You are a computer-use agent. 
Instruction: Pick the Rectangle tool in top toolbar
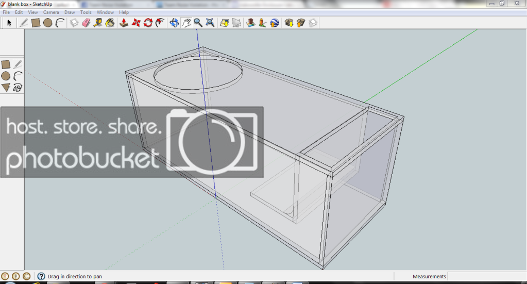coord(36,23)
